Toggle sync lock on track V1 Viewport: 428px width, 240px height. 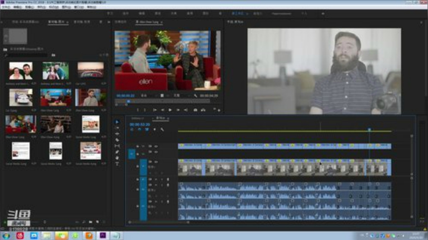pyautogui.click(x=150, y=162)
